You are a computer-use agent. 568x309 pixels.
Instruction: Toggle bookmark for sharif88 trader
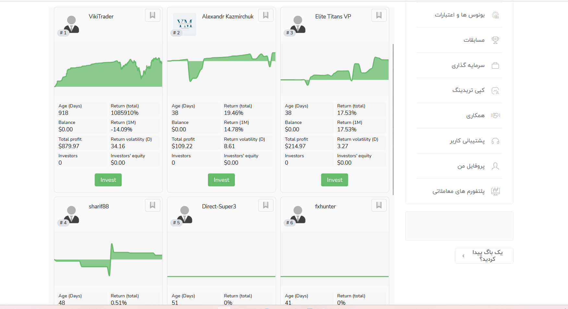click(152, 205)
